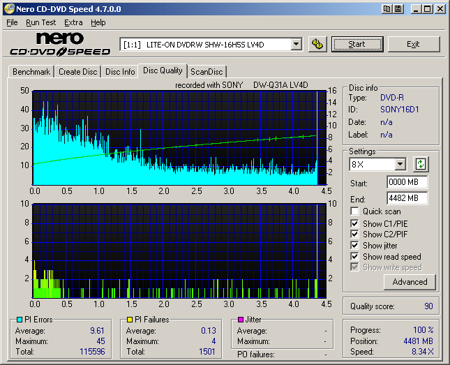Click PI Errors average 9.61
450x365 pixels.
97,331
